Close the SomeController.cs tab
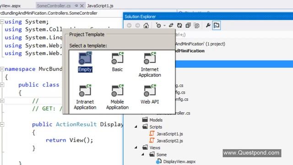Image resolution: width=293 pixels, height=165 pixels. pos(82,6)
